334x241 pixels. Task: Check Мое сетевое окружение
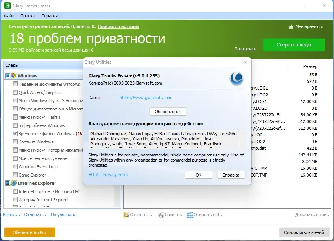[x=15, y=158]
